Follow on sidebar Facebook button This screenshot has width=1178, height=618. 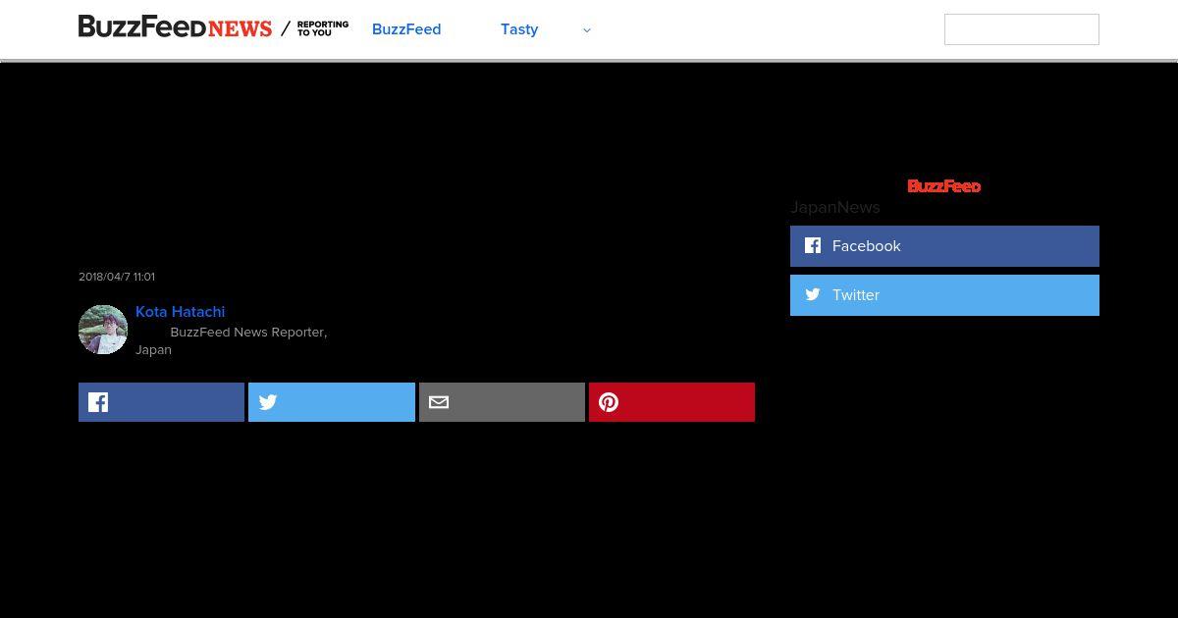click(x=944, y=246)
